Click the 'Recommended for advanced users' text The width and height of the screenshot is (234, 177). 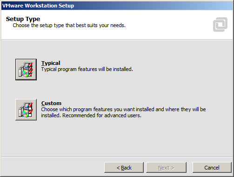click(102, 115)
